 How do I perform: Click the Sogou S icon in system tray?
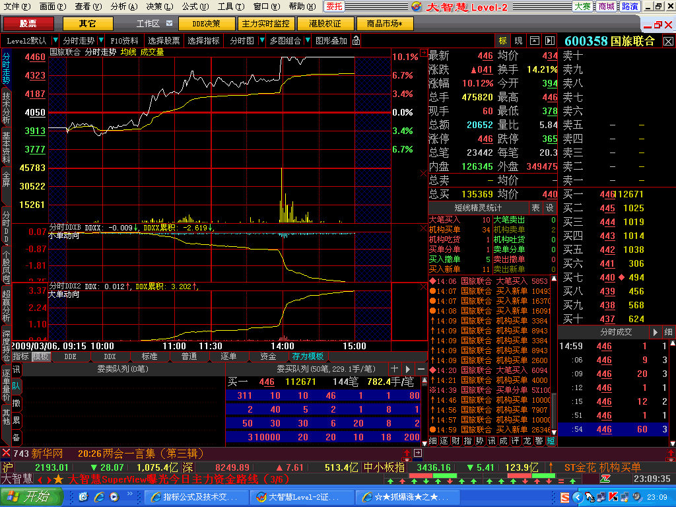pos(565,498)
